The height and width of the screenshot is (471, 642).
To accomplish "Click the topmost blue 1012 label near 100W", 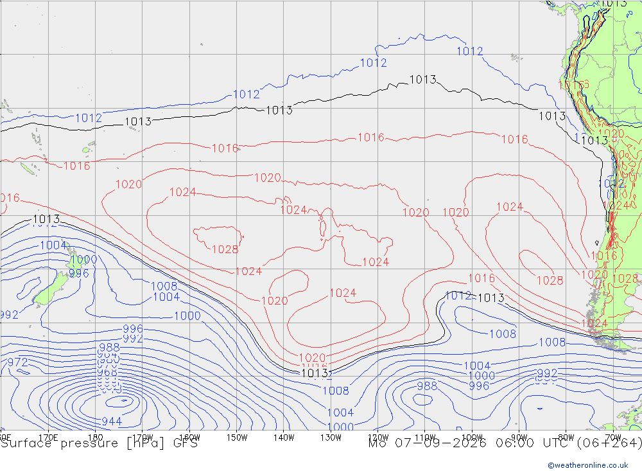I will click(x=470, y=51).
